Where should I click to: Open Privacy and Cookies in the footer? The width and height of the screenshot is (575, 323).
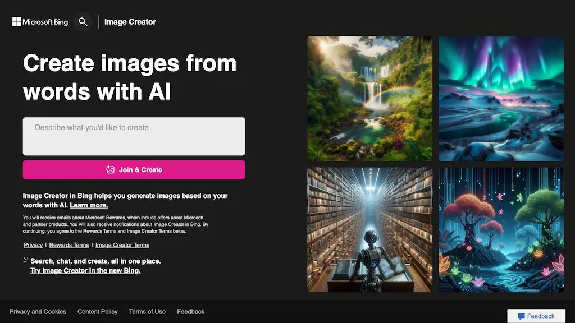[38, 312]
